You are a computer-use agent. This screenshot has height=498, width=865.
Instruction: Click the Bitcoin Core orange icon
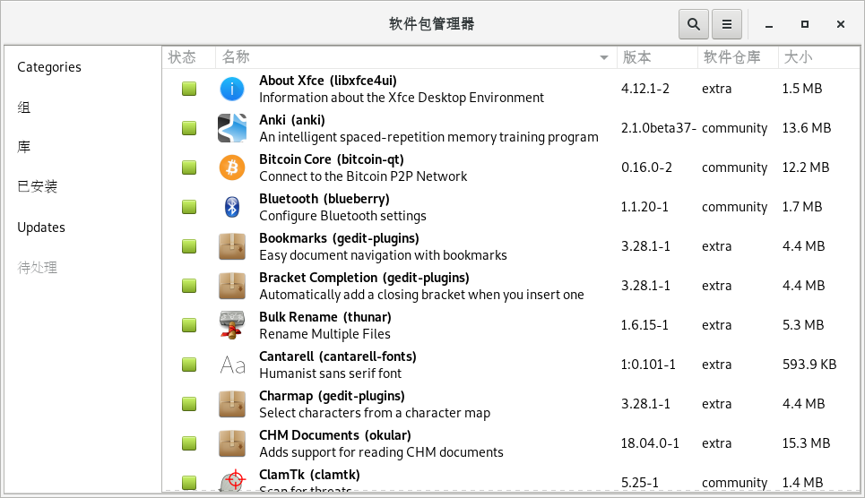(232, 167)
